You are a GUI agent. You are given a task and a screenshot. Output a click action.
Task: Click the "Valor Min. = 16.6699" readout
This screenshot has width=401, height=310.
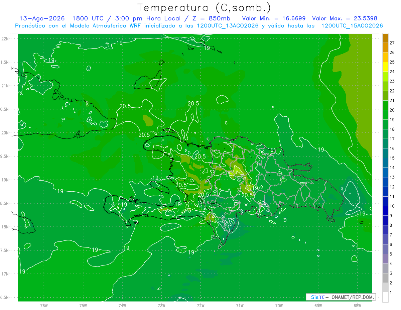pyautogui.click(x=274, y=18)
